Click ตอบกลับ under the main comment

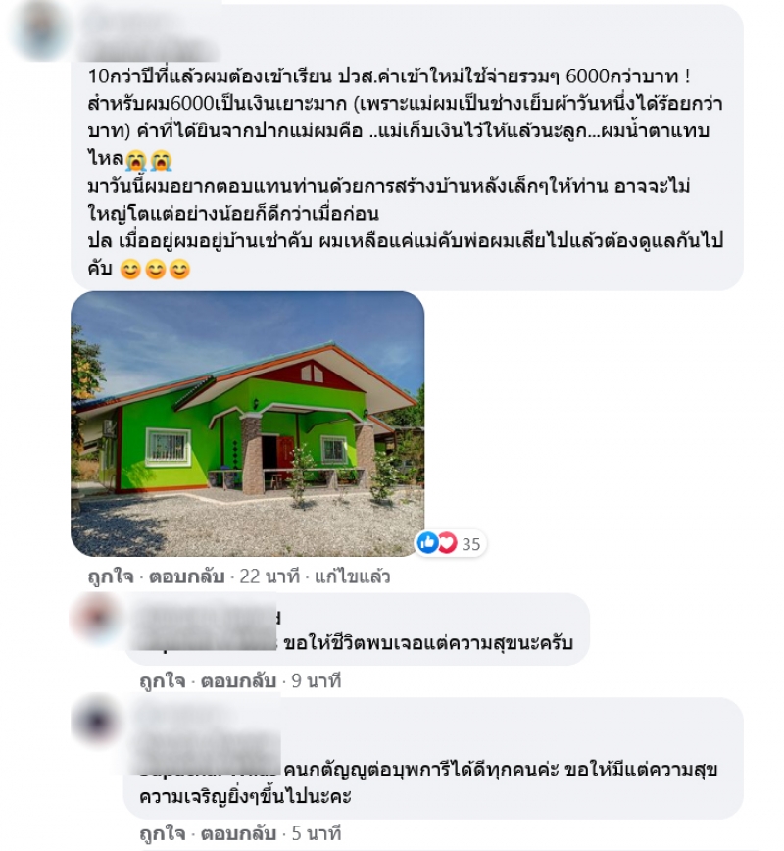coord(186,576)
